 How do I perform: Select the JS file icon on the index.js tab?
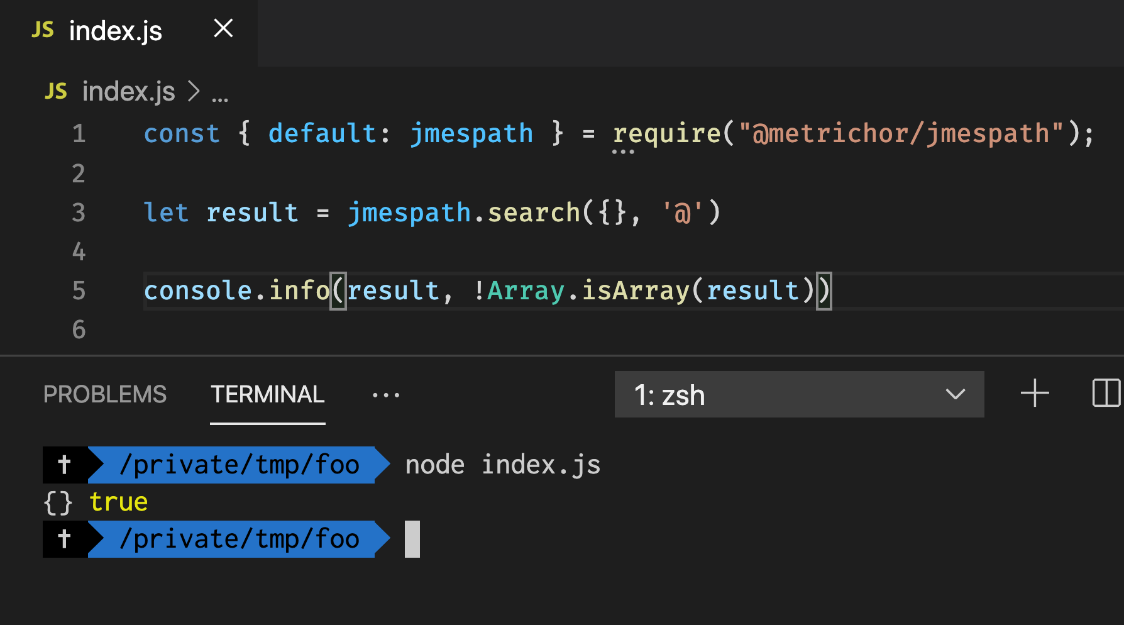[x=42, y=30]
